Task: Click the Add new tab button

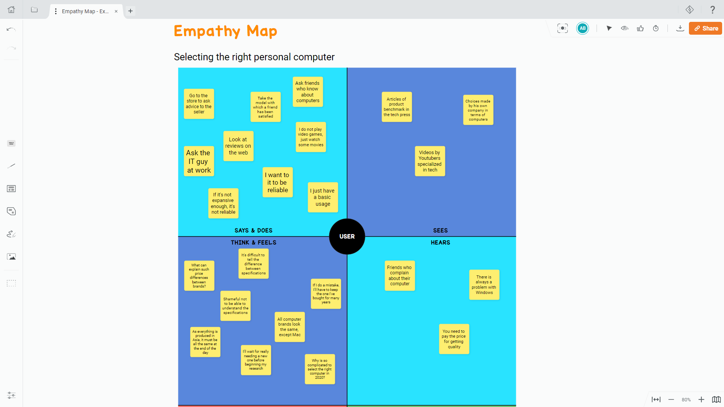Action: click(x=130, y=11)
